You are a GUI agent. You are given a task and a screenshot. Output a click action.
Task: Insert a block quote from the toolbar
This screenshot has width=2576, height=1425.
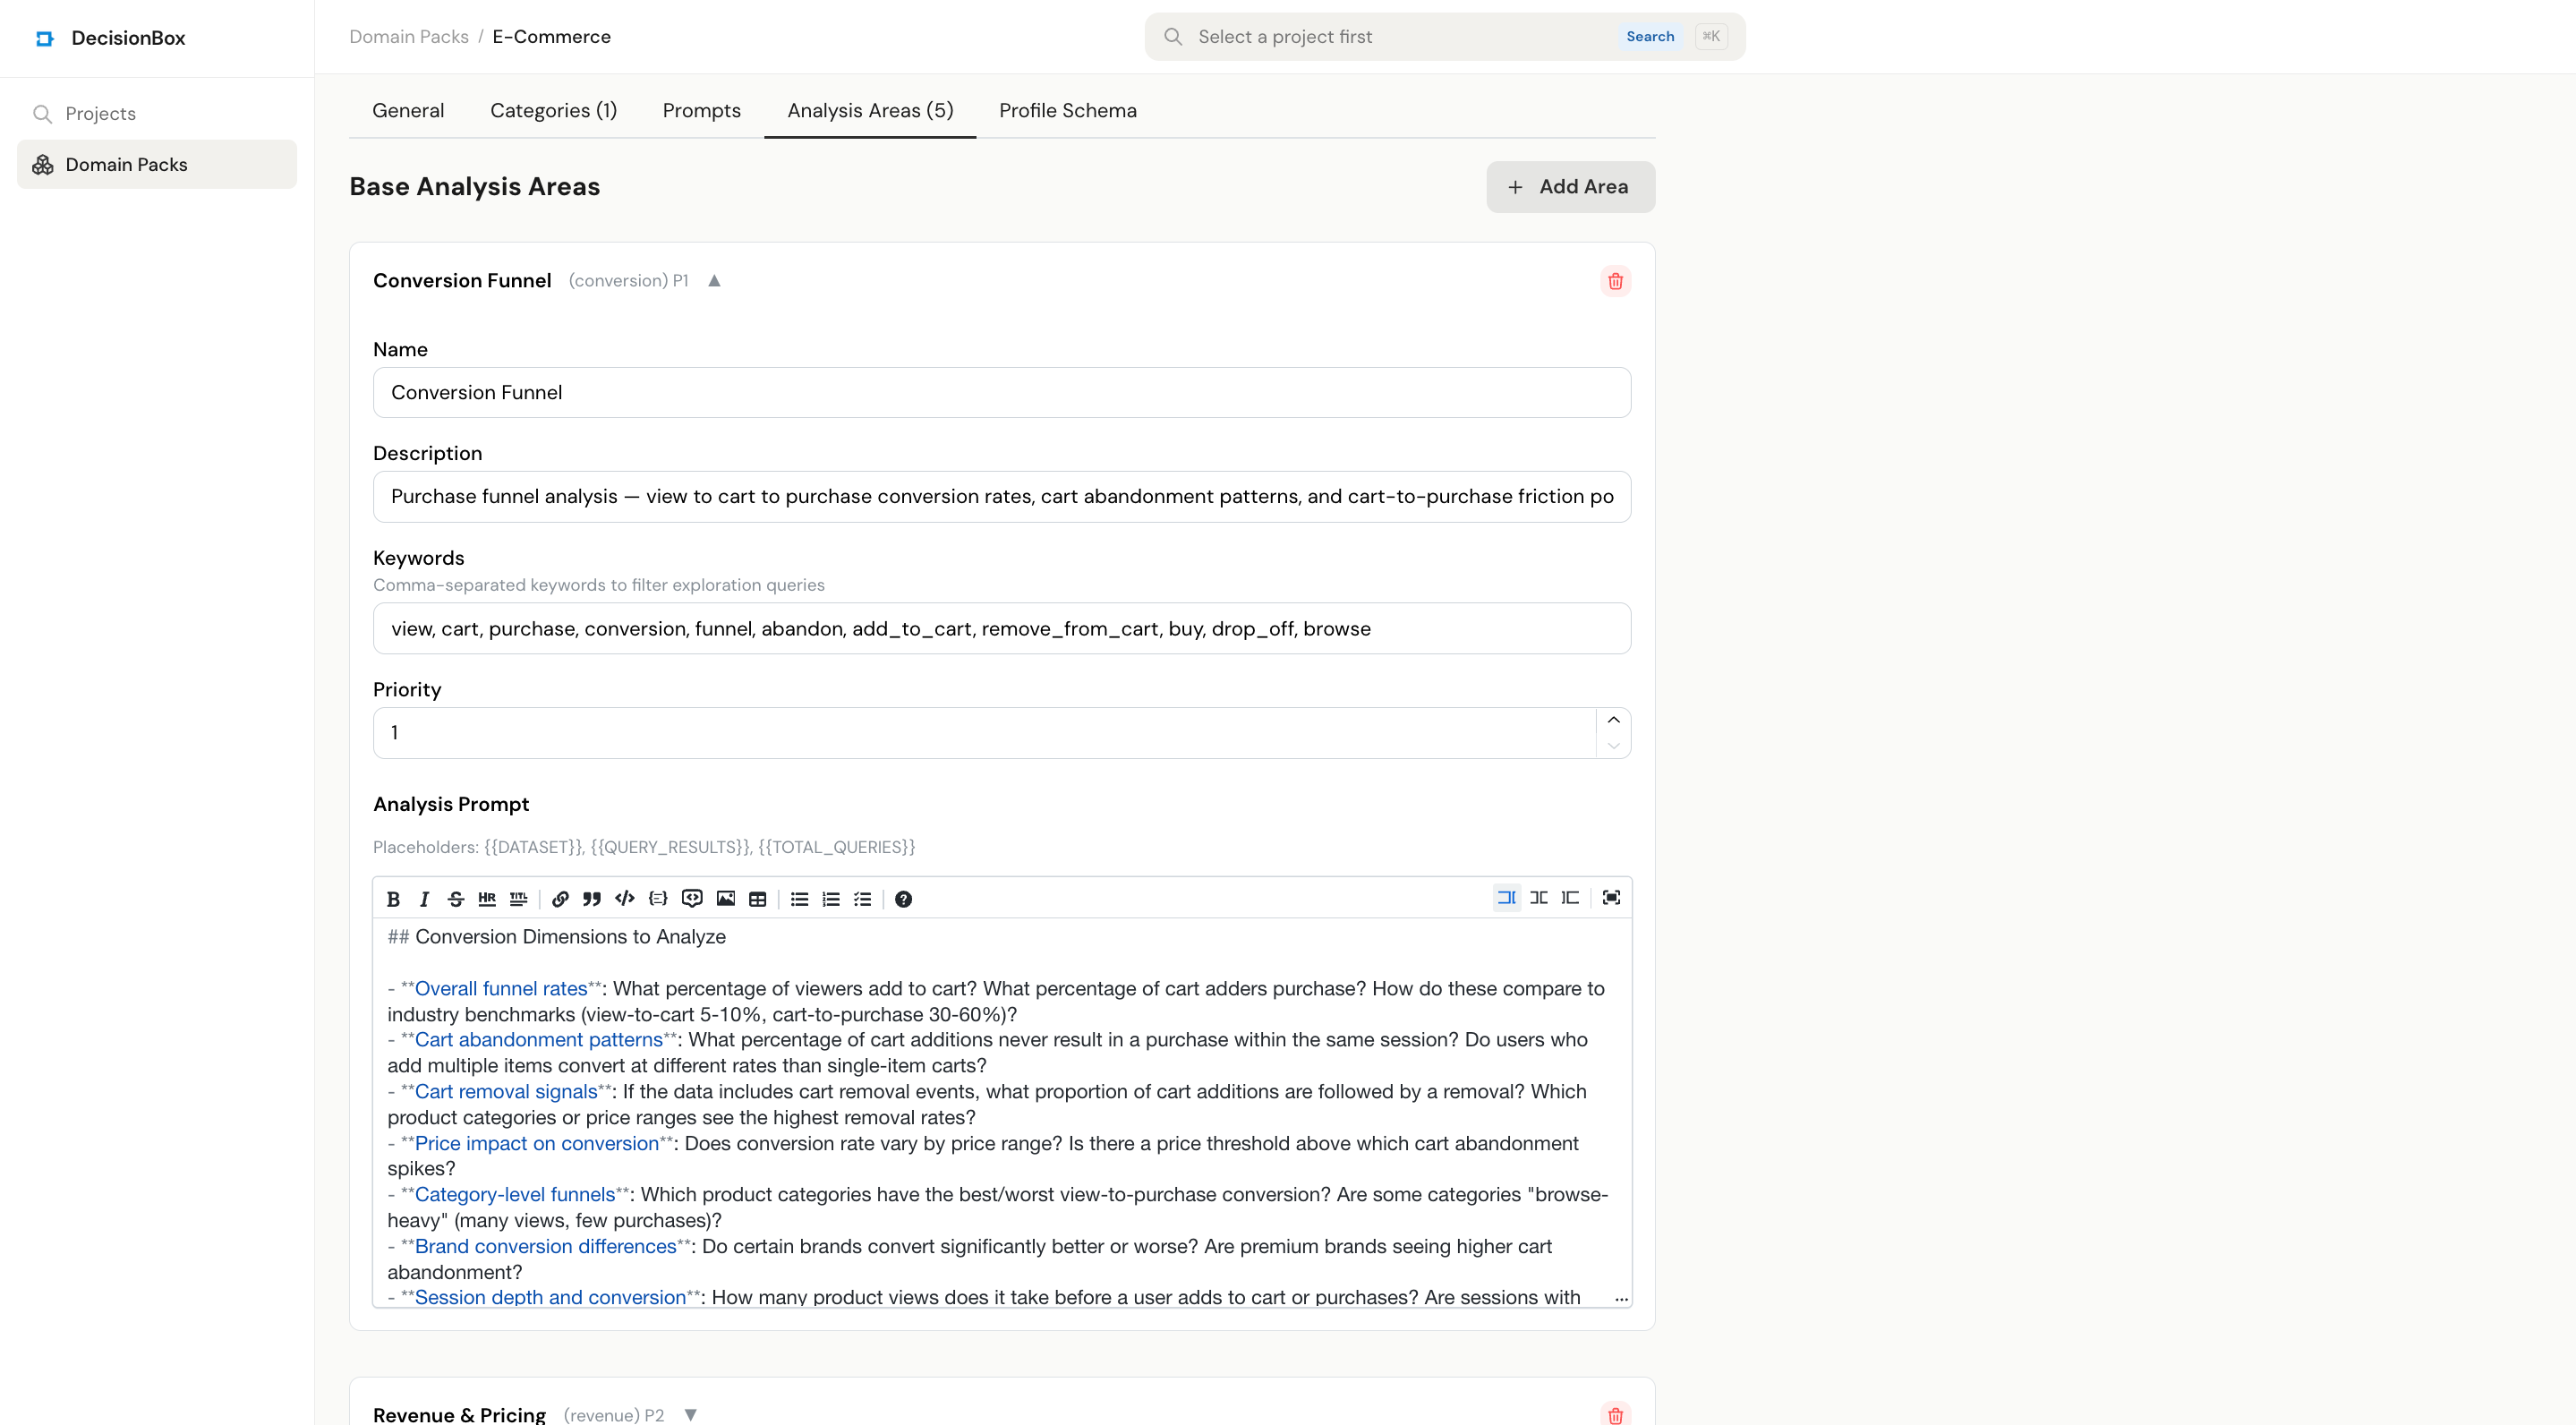[592, 899]
